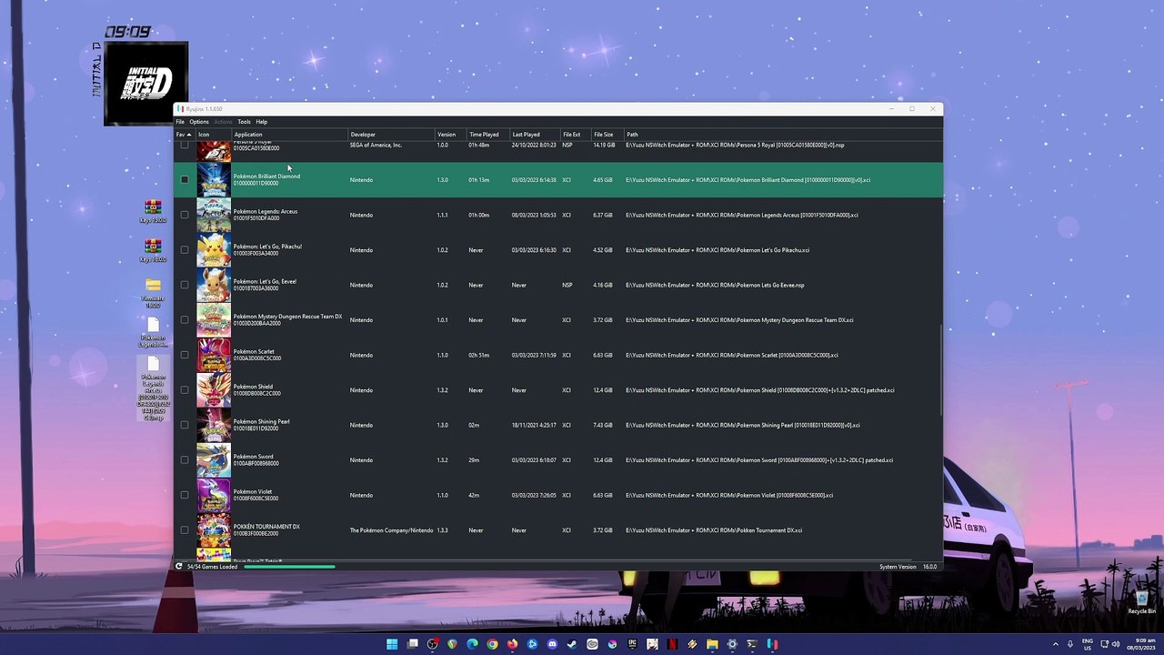
Task: Click the refresh icon in the status bar
Action: click(179, 566)
